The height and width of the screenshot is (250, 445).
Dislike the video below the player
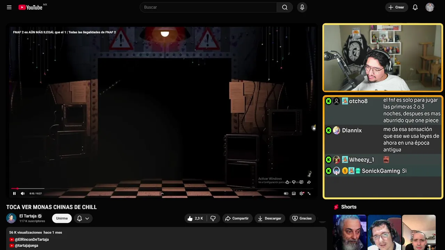pyautogui.click(x=213, y=218)
